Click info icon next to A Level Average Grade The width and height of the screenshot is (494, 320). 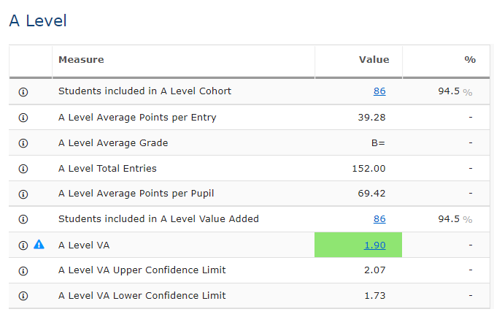(x=23, y=143)
